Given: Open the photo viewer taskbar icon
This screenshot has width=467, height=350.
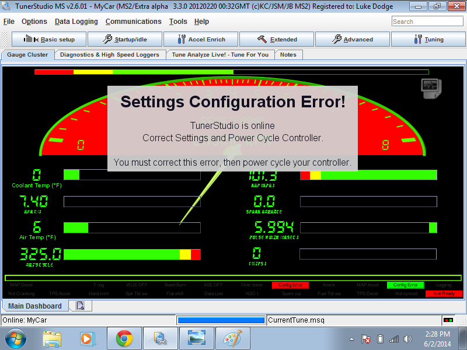Looking at the screenshot, I should point(197,339).
